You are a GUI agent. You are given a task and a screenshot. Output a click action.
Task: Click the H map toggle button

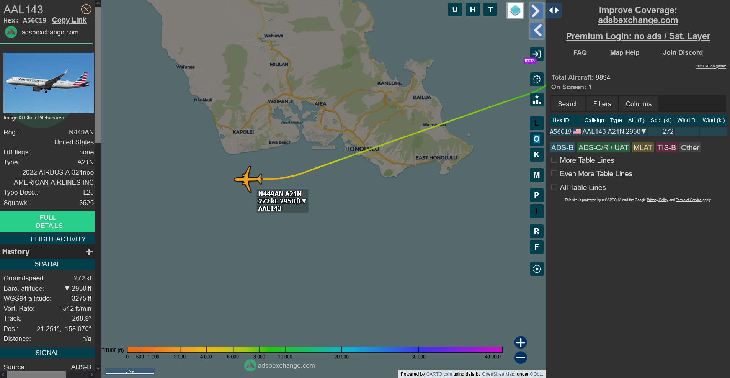[473, 10]
